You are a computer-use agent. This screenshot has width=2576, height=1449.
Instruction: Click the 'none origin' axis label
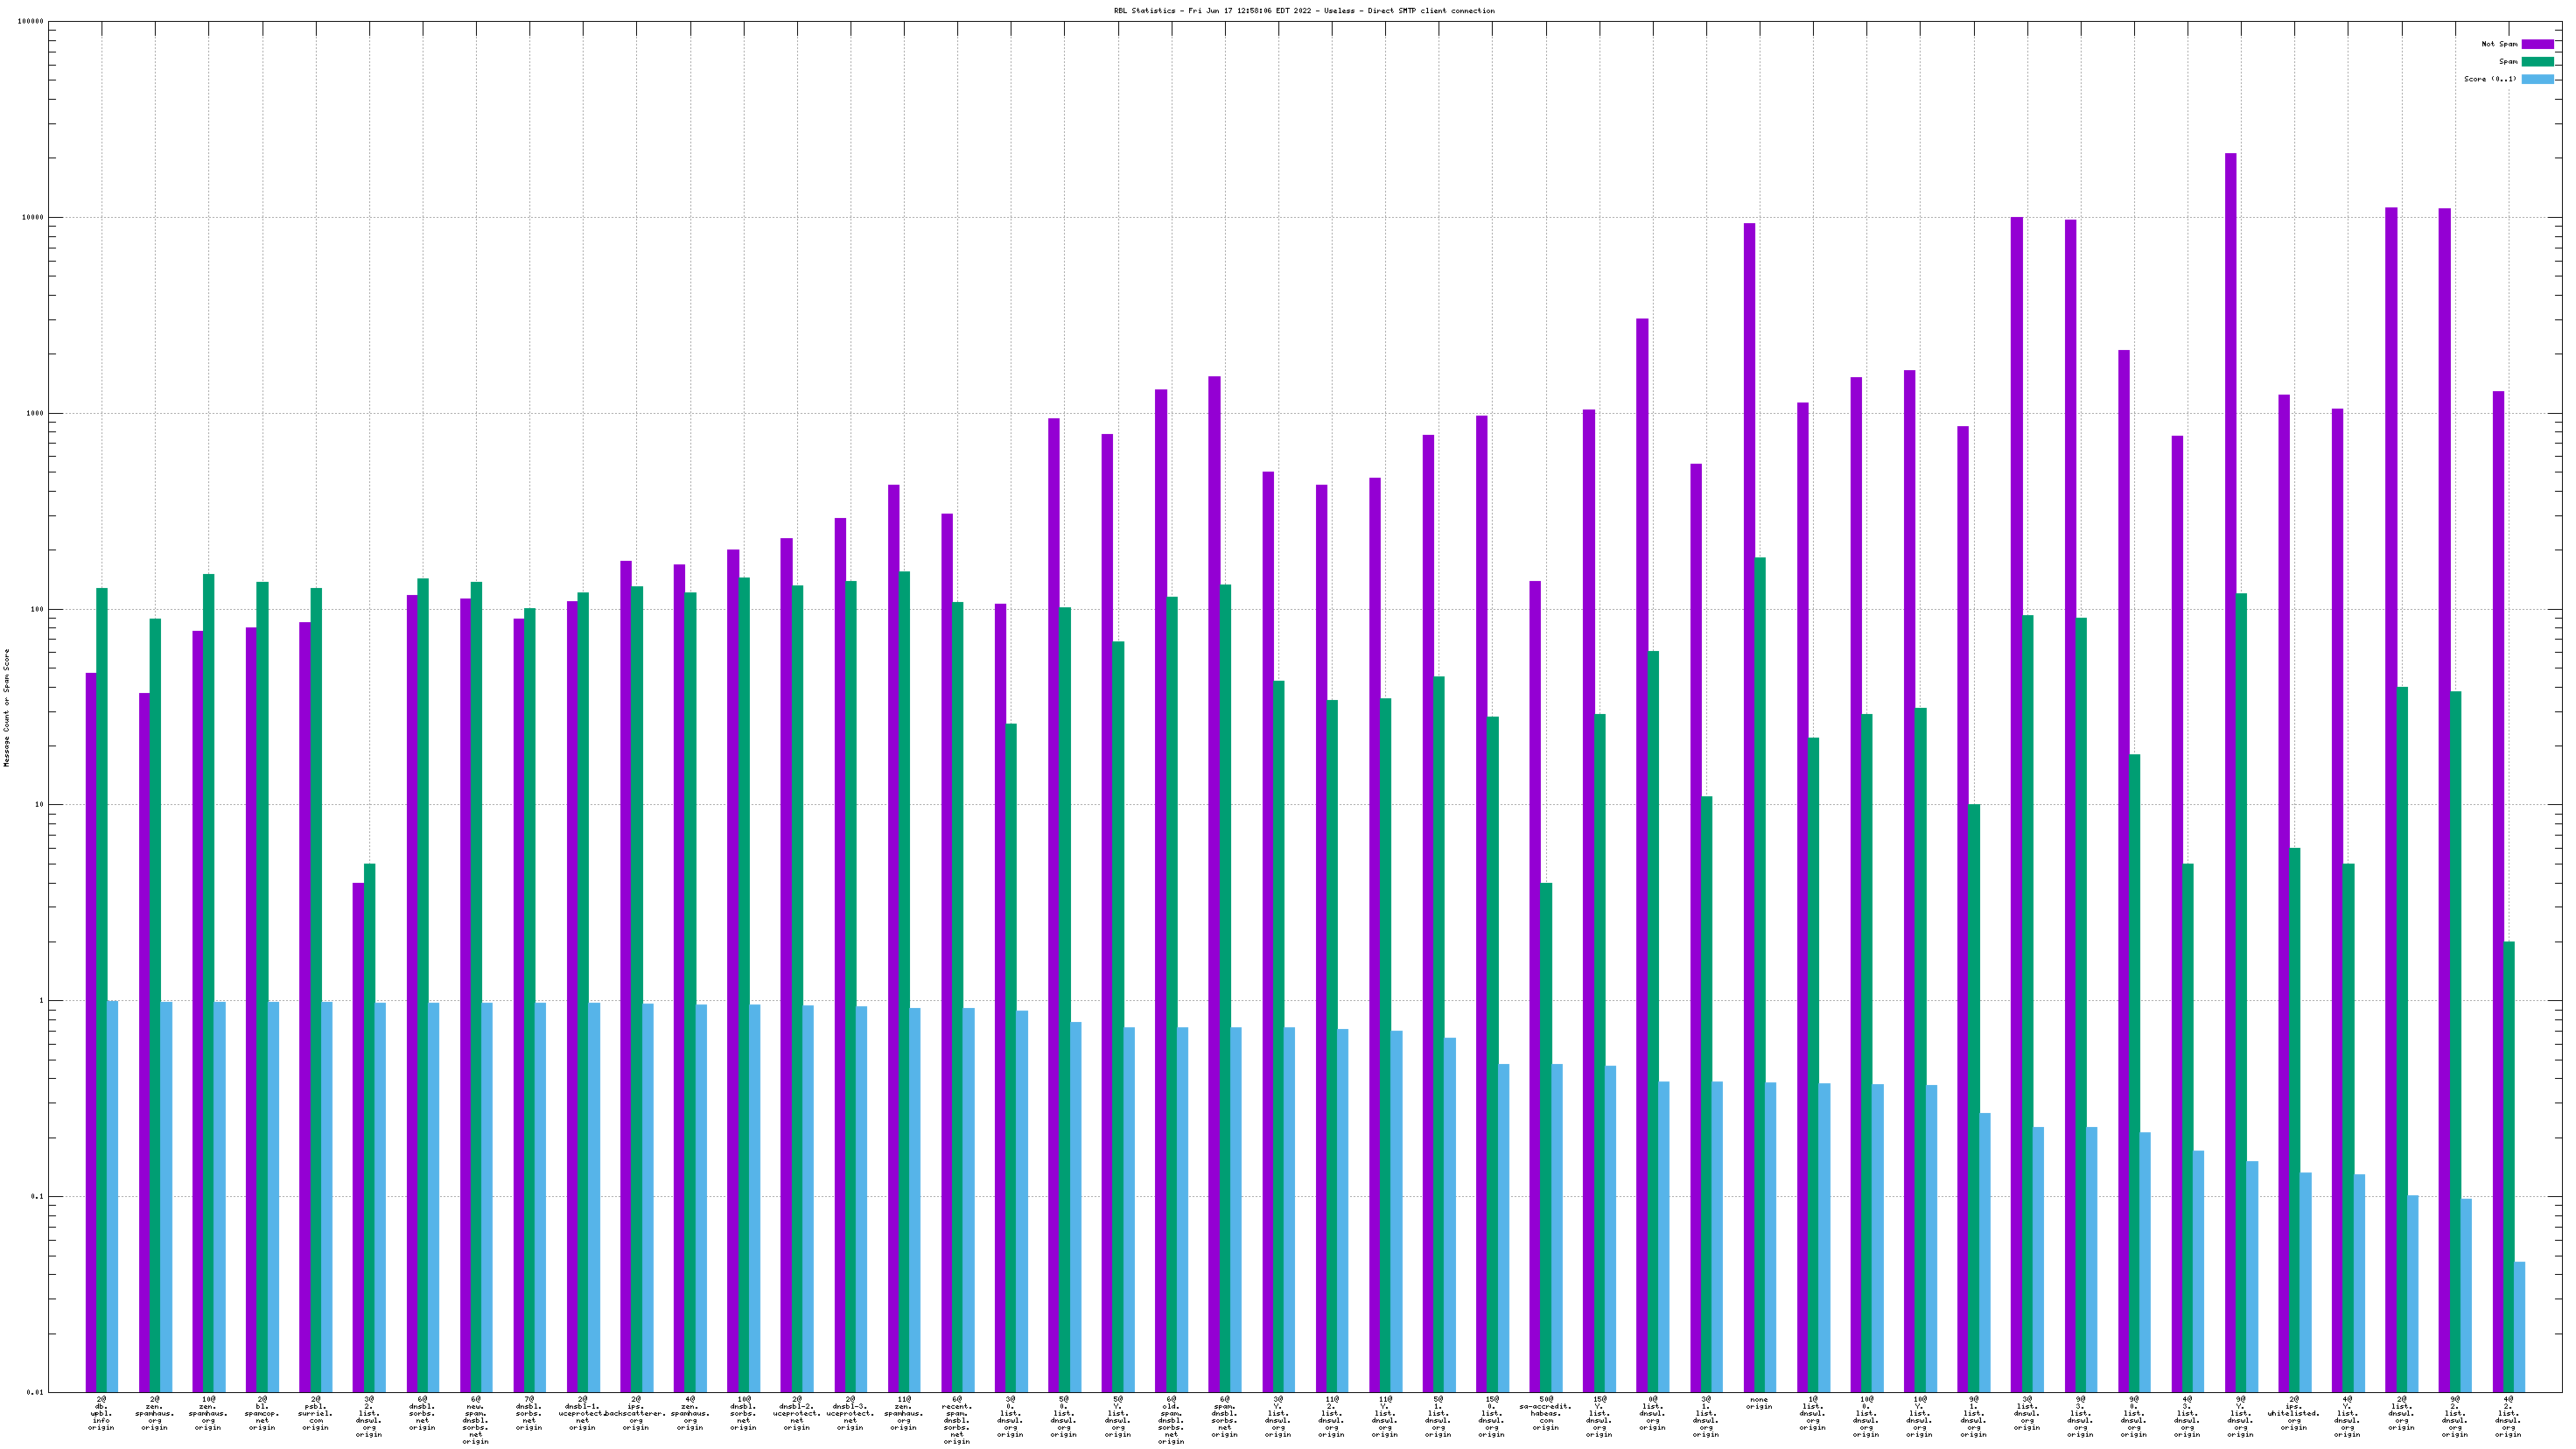(x=1759, y=1403)
